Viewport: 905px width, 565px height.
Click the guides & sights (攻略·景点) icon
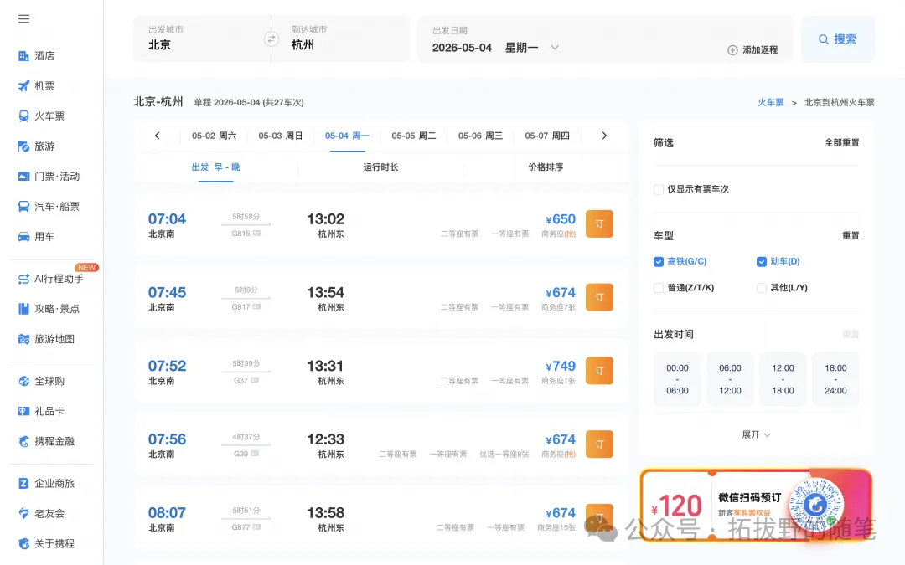tap(23, 309)
